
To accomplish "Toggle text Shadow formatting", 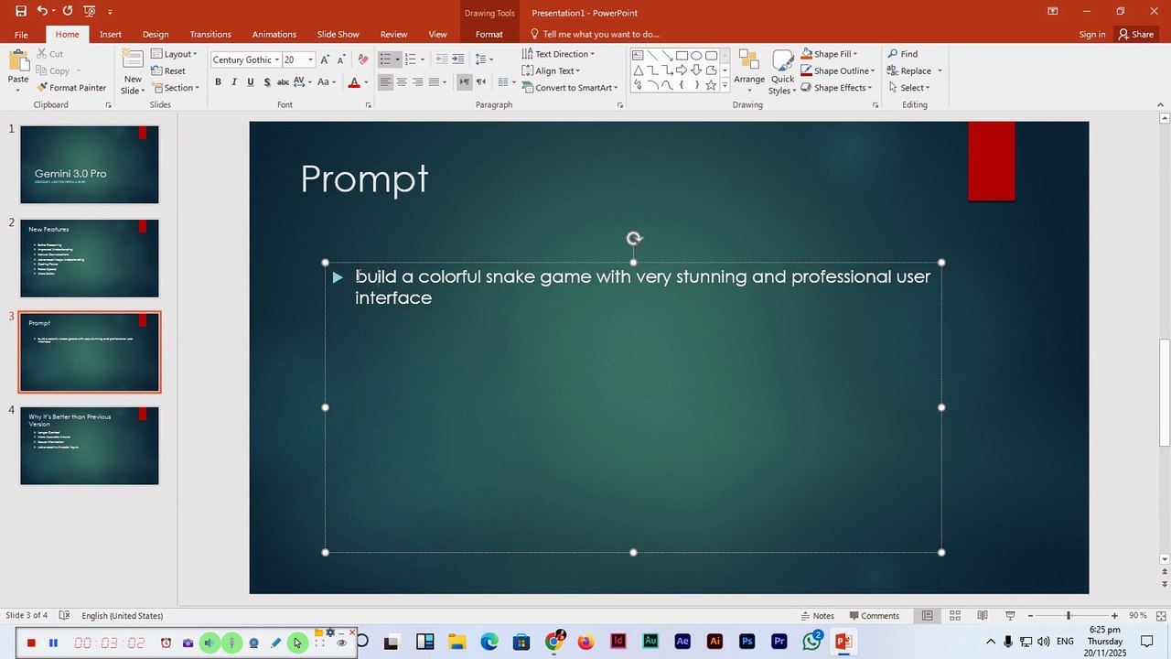I will 267,82.
